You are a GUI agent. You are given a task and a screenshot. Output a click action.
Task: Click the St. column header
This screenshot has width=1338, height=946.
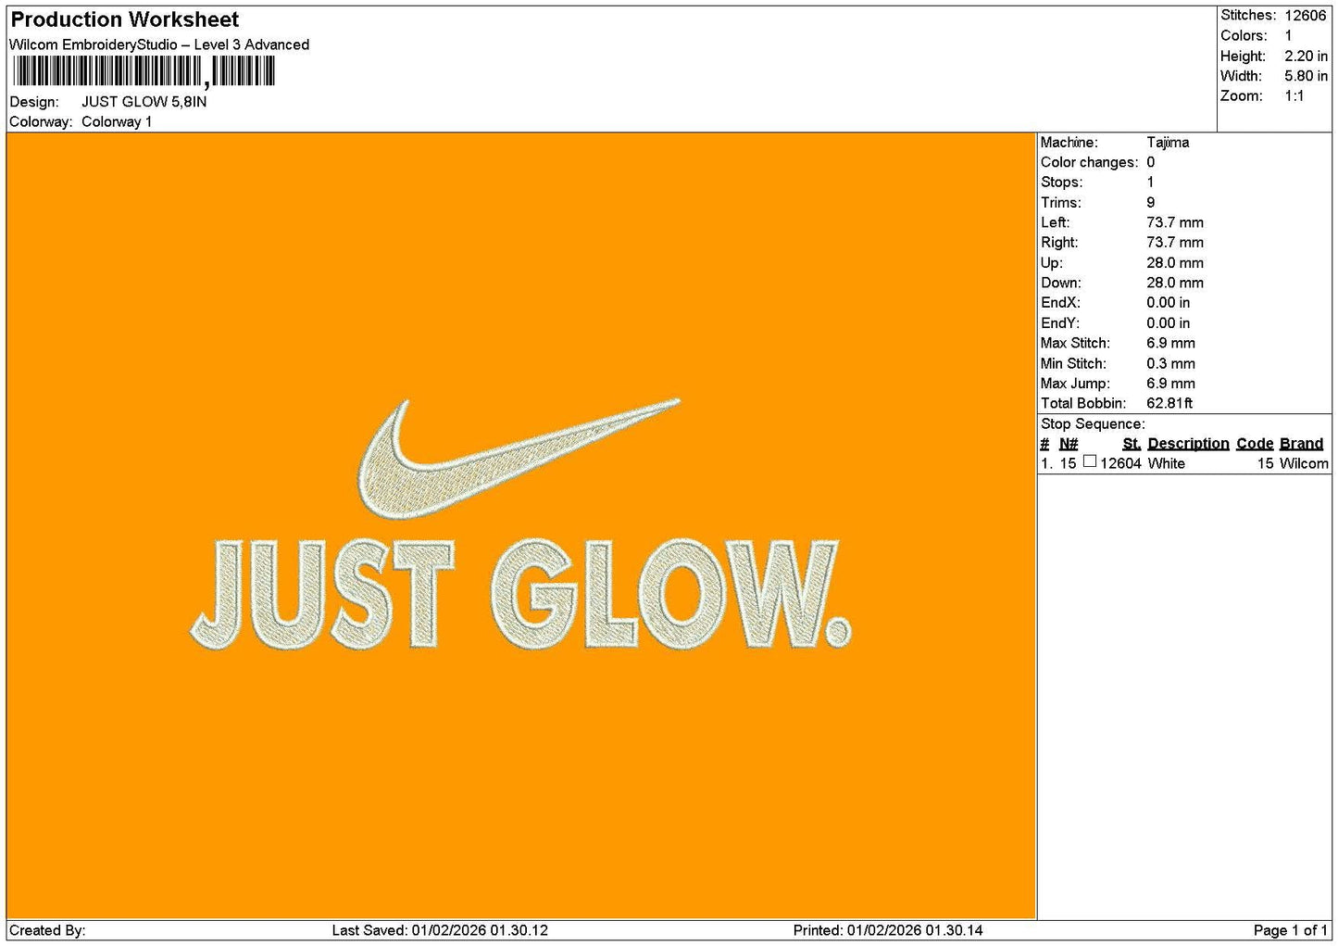pyautogui.click(x=1132, y=444)
